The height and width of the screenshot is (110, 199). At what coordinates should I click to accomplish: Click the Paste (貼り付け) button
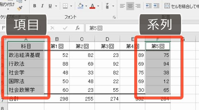click(7, 4)
